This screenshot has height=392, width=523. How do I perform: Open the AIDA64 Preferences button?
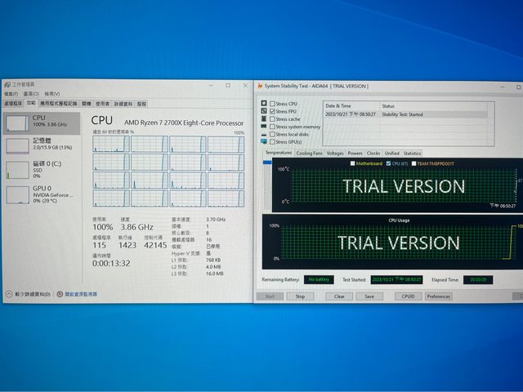tap(438, 296)
